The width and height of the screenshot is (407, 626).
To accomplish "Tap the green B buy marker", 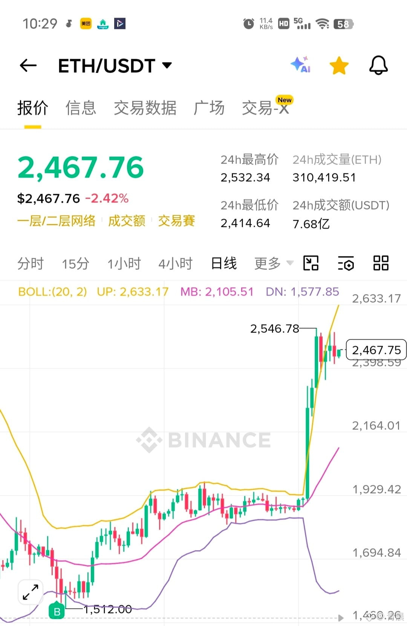I will [57, 611].
